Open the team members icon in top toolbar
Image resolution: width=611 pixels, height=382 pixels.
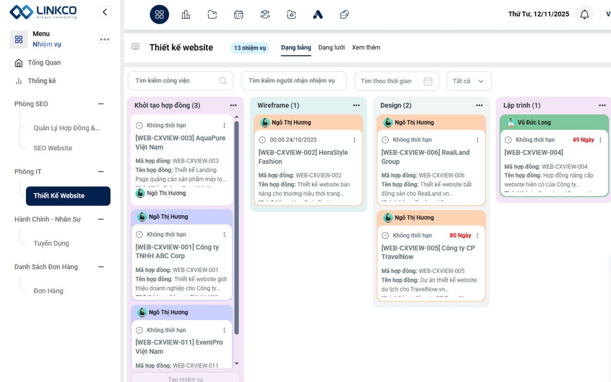coord(265,14)
